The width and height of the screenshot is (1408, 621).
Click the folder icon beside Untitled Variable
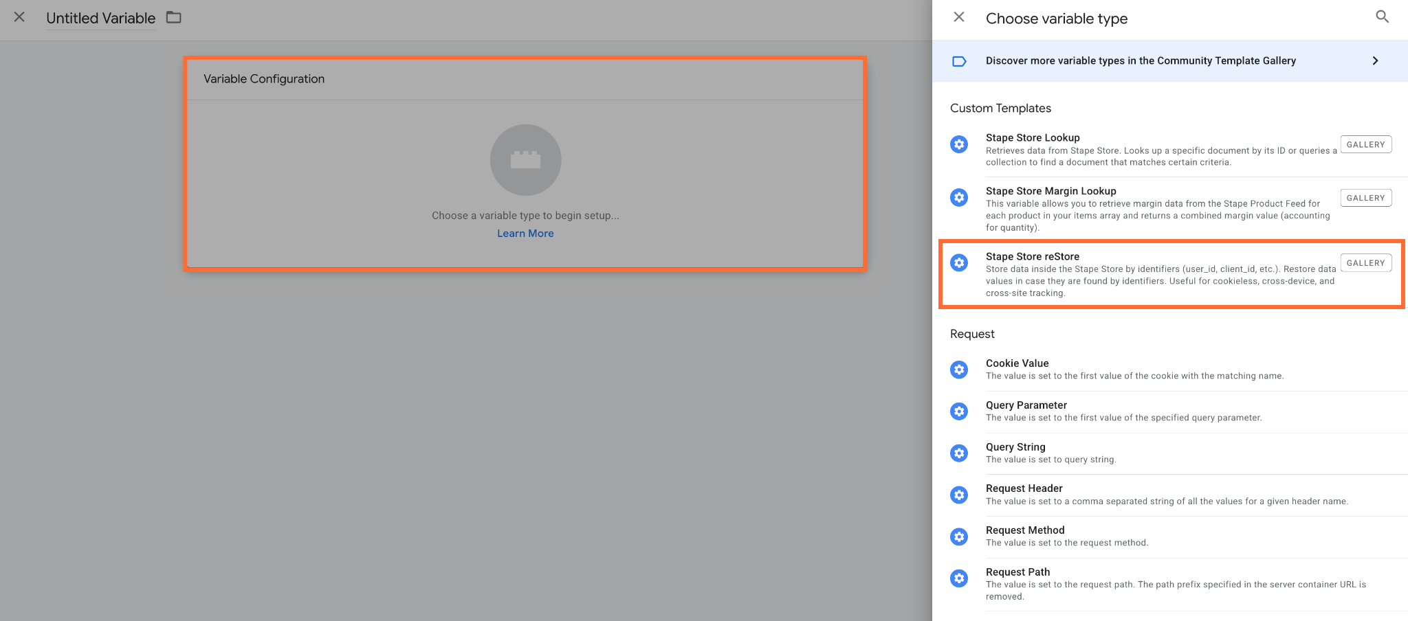pyautogui.click(x=174, y=17)
